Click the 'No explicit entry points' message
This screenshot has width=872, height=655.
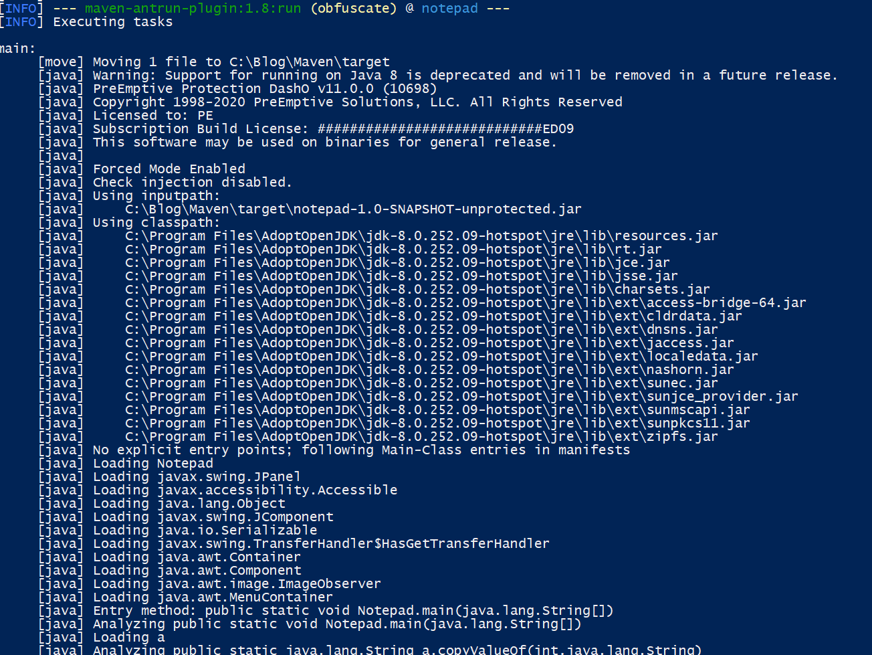point(361,450)
